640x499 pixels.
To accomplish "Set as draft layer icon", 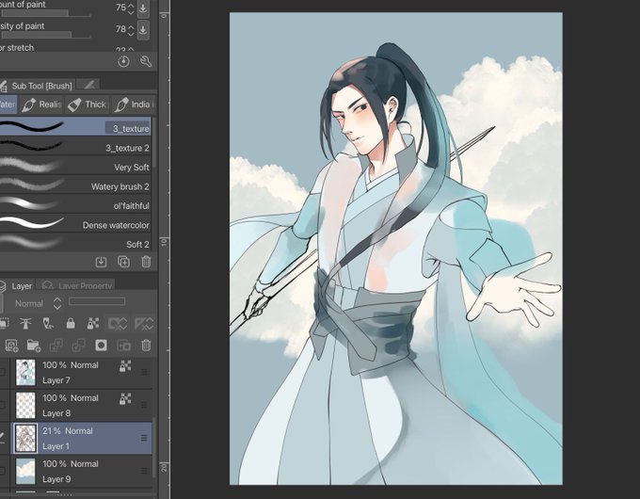I will [x=48, y=324].
